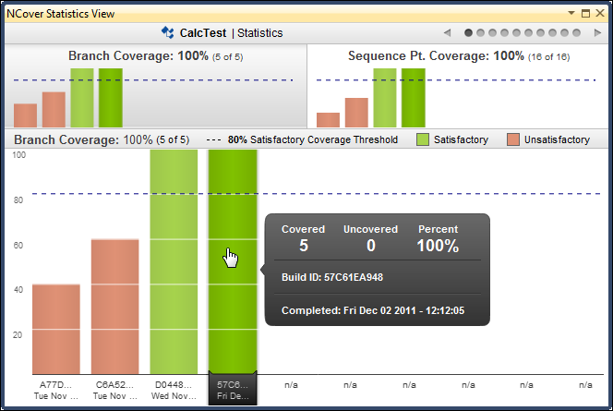Maximize the NCover Statistics View panel
Viewport: 613px width, 411px height.
click(x=586, y=14)
